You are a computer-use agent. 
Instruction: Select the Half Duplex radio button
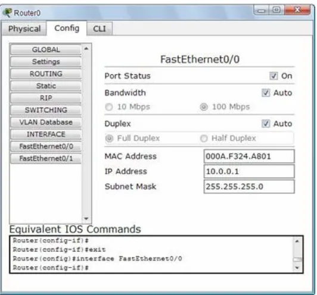(204, 139)
